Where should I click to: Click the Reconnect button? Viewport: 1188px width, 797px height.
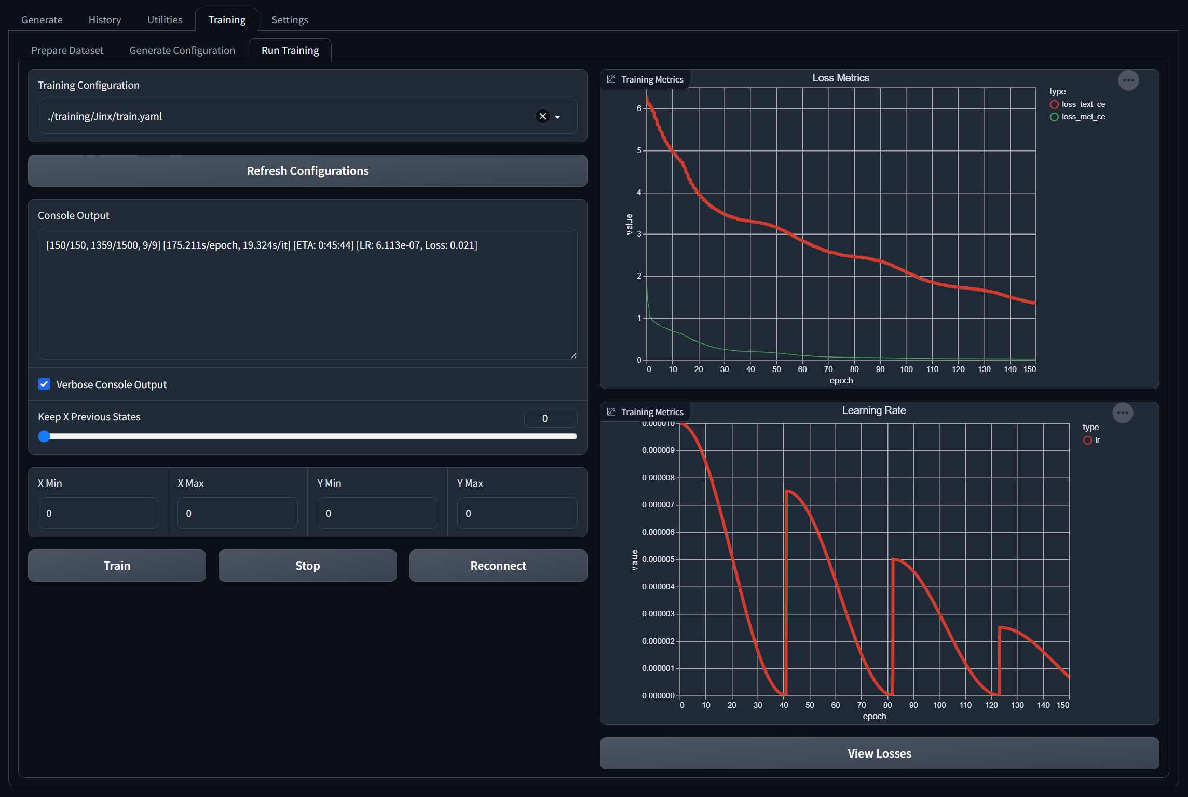pyautogui.click(x=498, y=566)
